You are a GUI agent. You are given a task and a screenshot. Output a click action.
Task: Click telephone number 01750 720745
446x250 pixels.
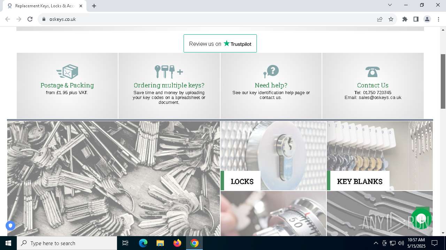tap(377, 93)
